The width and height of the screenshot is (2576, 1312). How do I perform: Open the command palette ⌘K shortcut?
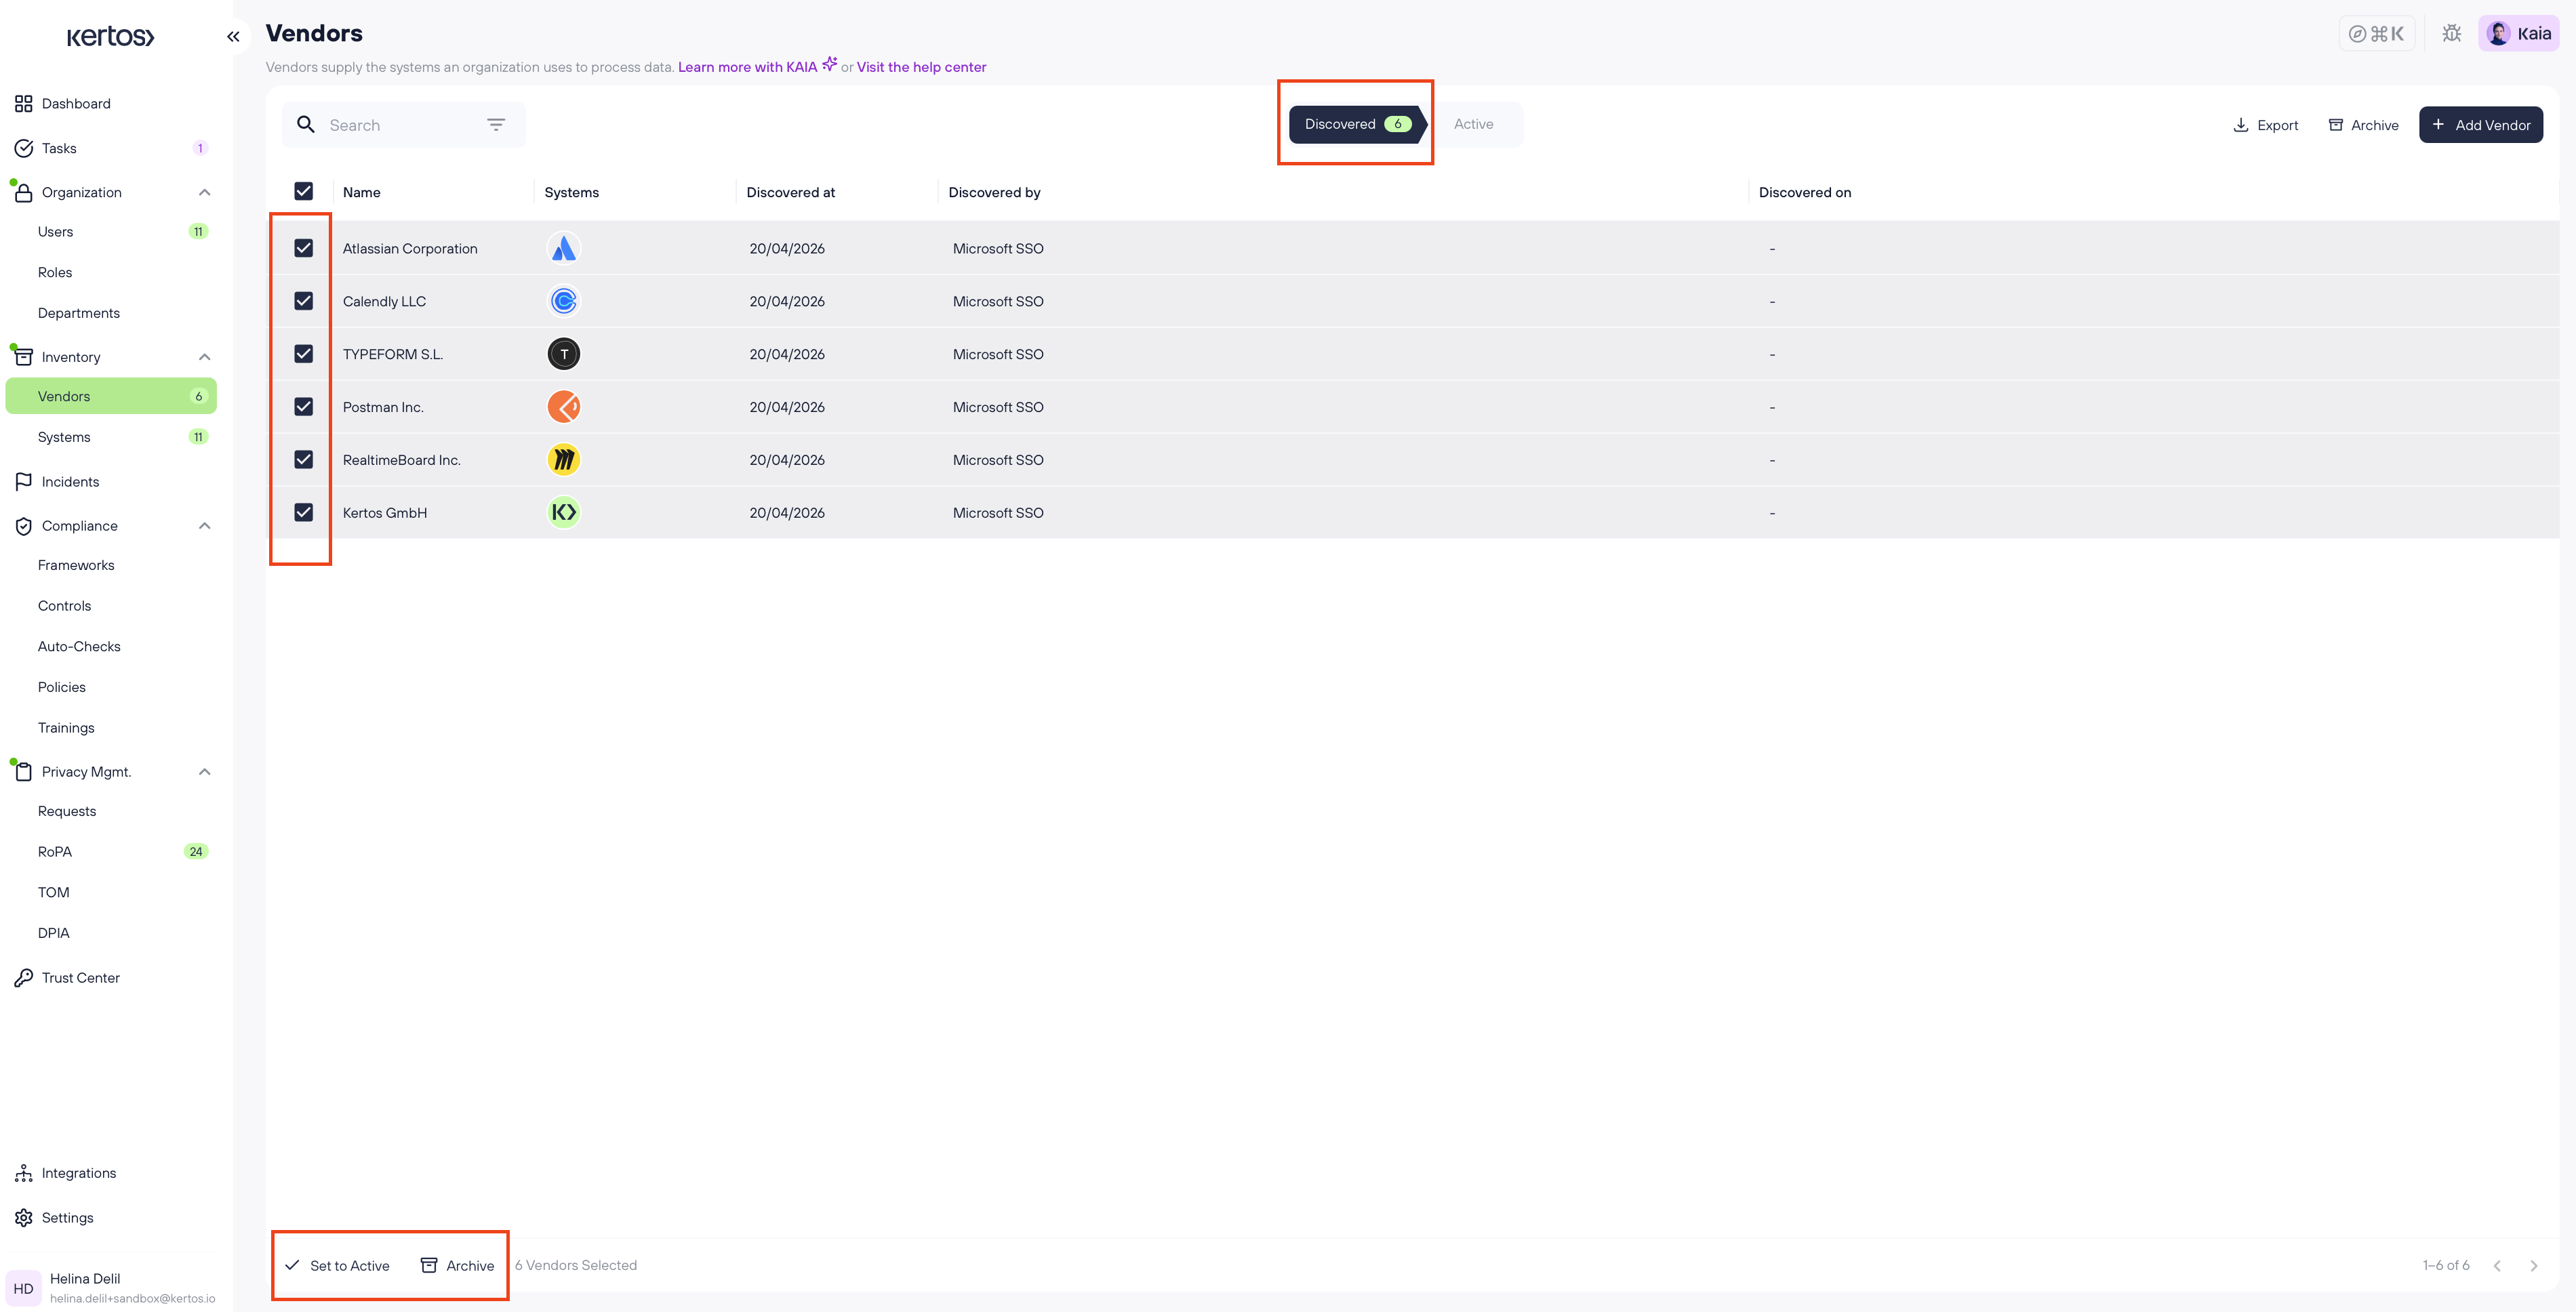click(x=2376, y=33)
